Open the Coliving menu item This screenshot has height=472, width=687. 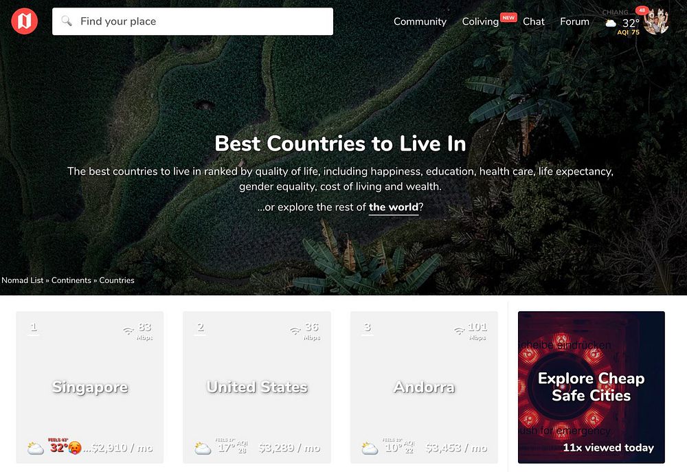(480, 21)
